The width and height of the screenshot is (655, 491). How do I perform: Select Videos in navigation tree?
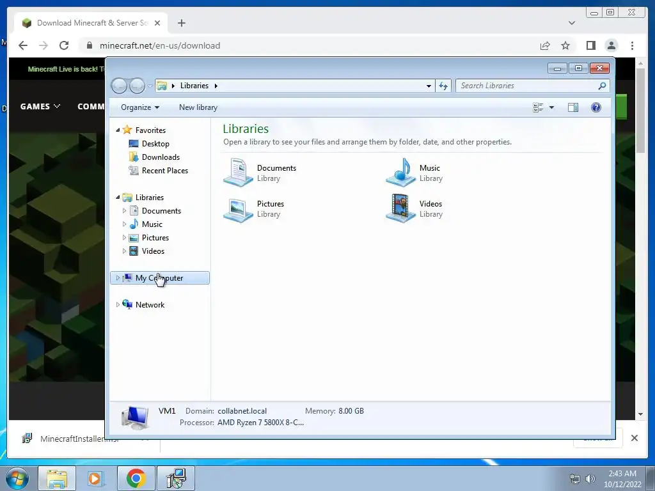pyautogui.click(x=153, y=251)
